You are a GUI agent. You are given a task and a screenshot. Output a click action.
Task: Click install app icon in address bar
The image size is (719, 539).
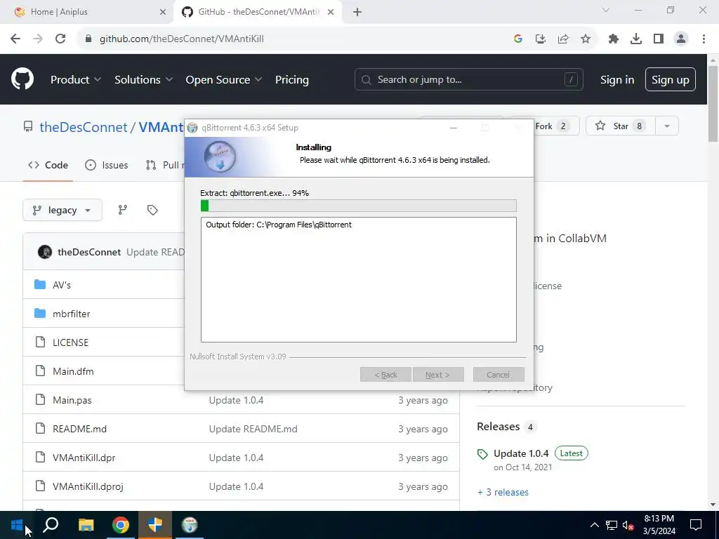pos(541,39)
